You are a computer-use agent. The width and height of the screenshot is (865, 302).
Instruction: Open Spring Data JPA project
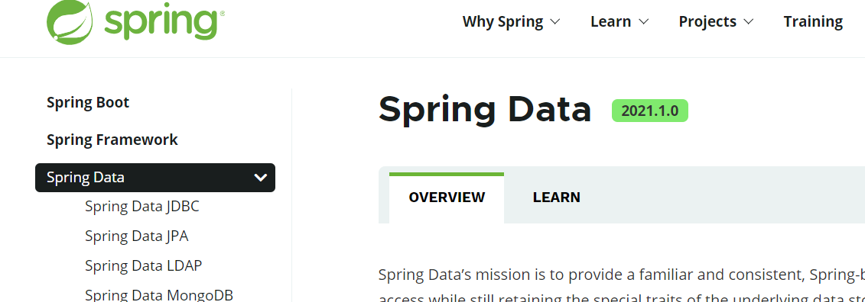tap(137, 236)
